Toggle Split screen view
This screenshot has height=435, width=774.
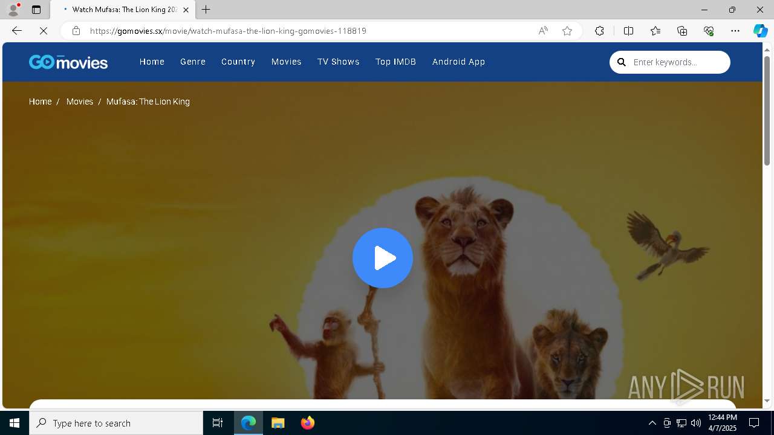point(628,31)
